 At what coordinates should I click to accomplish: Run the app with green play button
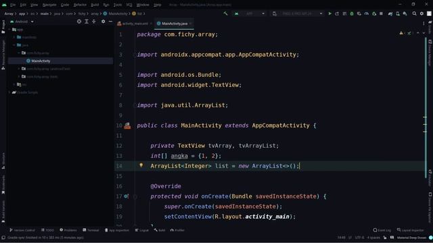point(329,13)
